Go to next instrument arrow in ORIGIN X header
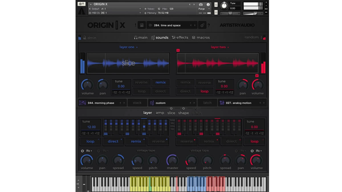This screenshot has width=342, height=192. tap(194, 5)
